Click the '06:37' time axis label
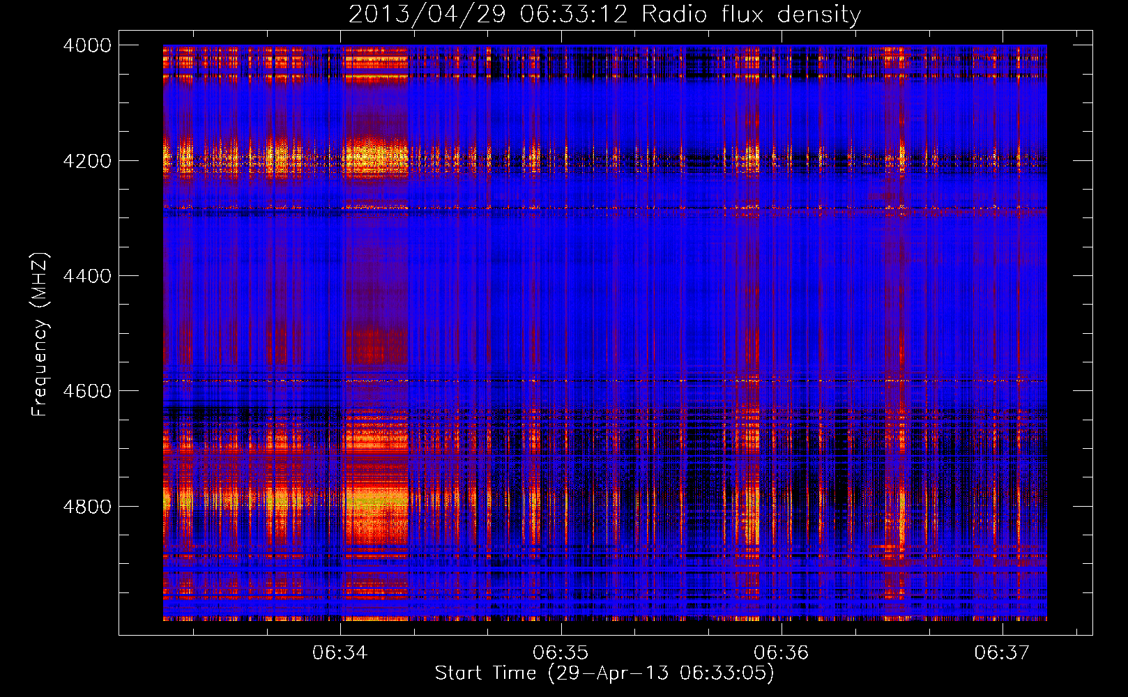 point(1002,653)
